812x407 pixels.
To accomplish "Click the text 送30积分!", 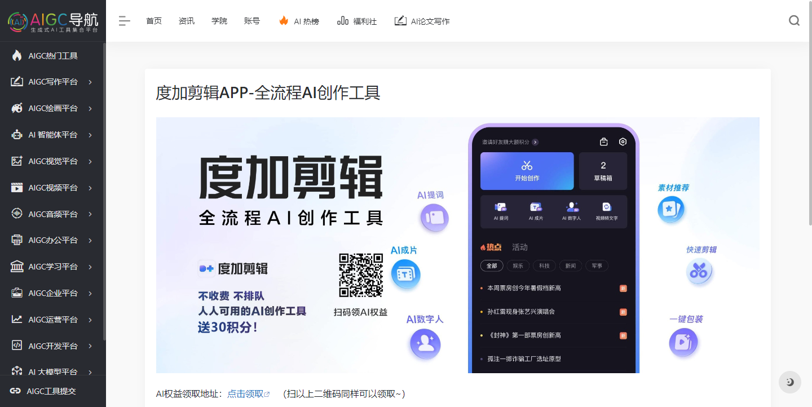I will click(228, 327).
